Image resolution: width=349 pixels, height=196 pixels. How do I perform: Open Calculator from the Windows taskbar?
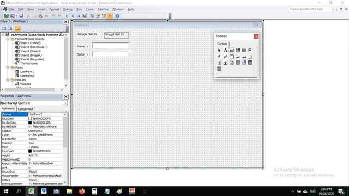click(94, 191)
